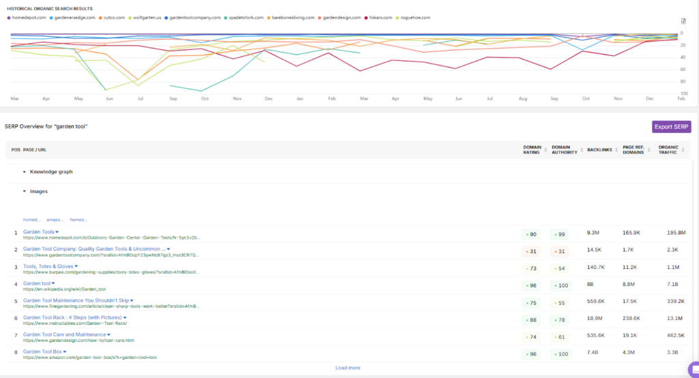
Task: Open Garden Tool Maintenance You Shouldn't Skip
Action: click(76, 300)
